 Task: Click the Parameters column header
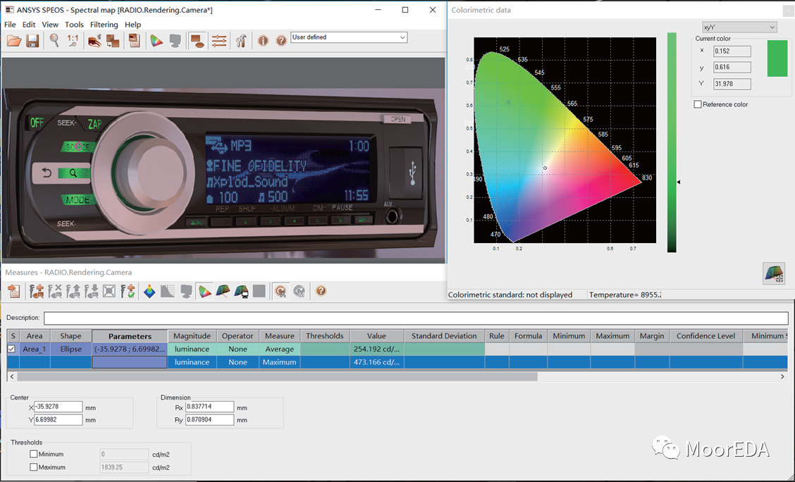(130, 336)
